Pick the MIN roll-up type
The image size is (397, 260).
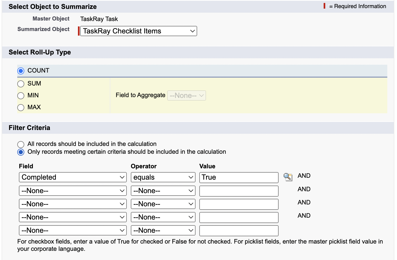click(x=21, y=96)
